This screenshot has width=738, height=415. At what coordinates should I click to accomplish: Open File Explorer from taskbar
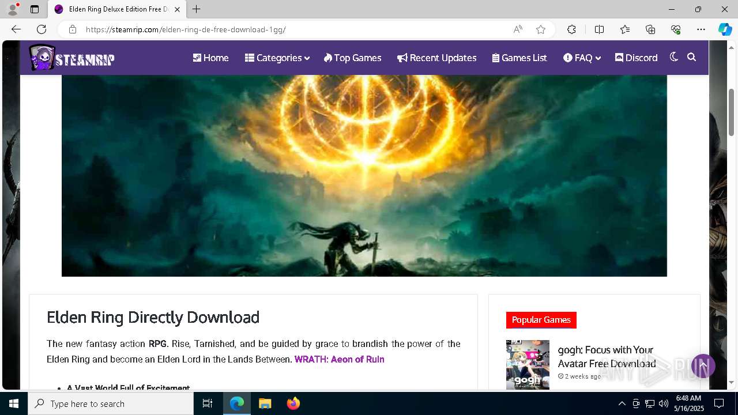tap(265, 403)
